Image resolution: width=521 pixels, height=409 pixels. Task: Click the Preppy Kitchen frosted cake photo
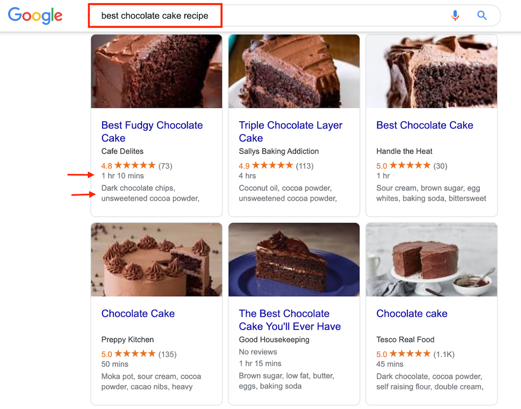pos(156,259)
